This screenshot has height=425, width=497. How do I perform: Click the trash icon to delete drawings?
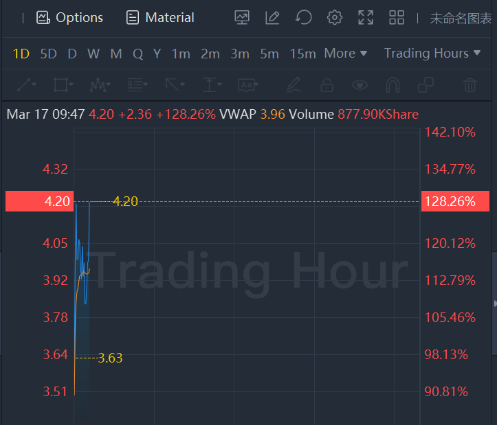(470, 85)
